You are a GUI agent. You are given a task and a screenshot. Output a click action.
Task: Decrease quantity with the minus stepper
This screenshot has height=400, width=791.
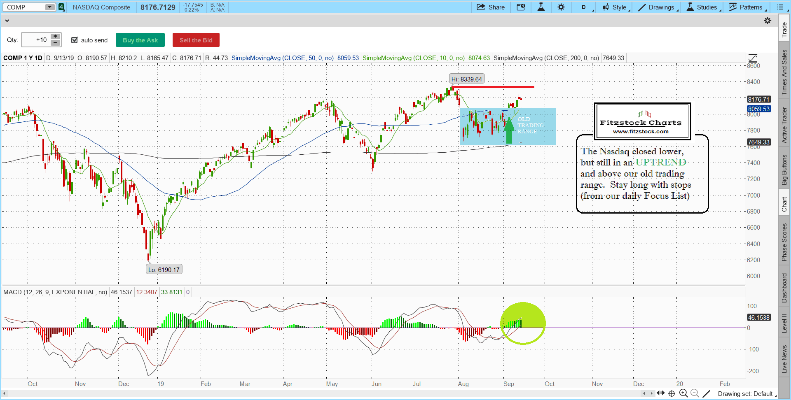[55, 43]
